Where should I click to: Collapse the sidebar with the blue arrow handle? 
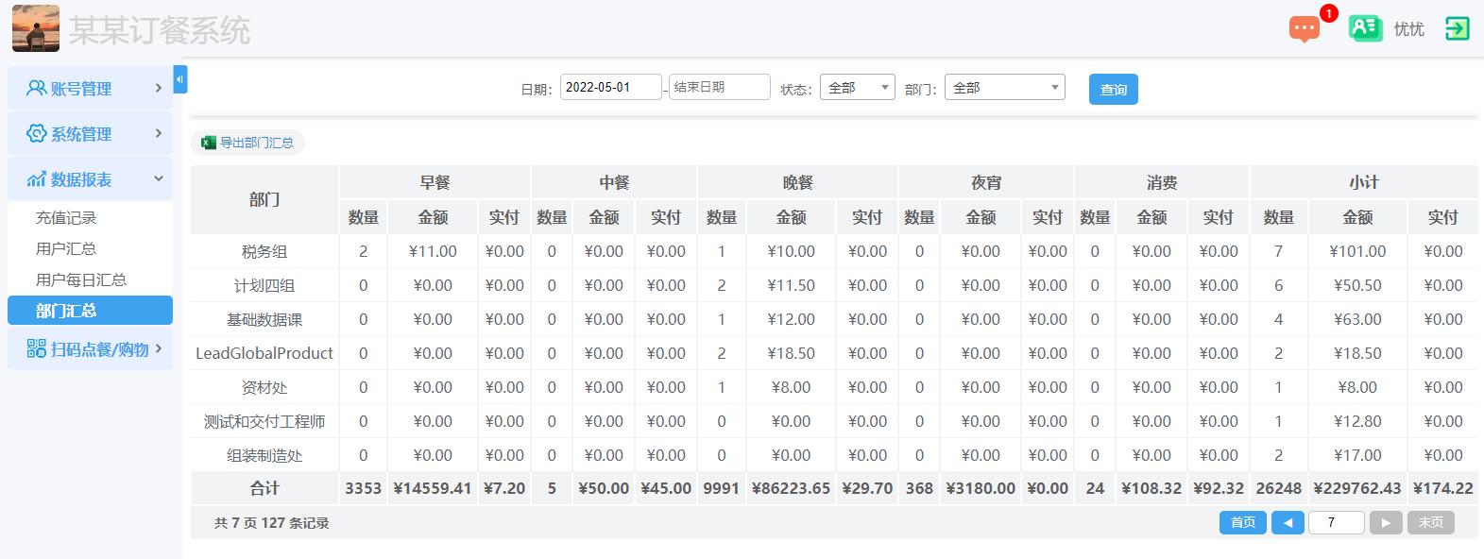tap(179, 79)
